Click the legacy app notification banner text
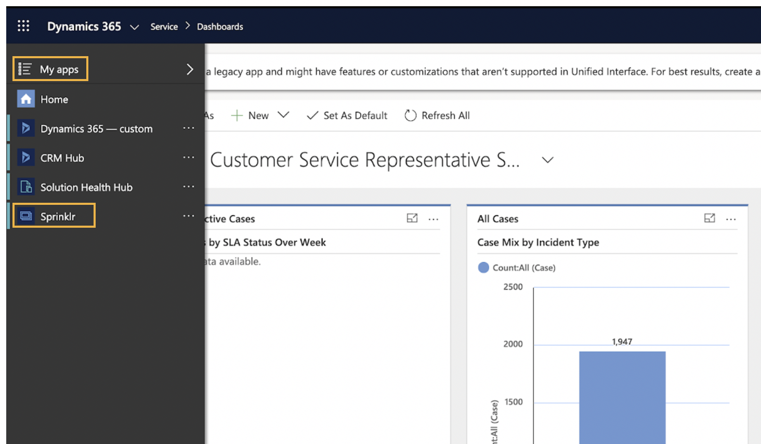This screenshot has width=761, height=444. 483,72
